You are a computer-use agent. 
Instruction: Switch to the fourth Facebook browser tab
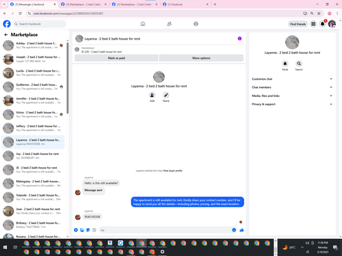pyautogui.click(x=185, y=4)
